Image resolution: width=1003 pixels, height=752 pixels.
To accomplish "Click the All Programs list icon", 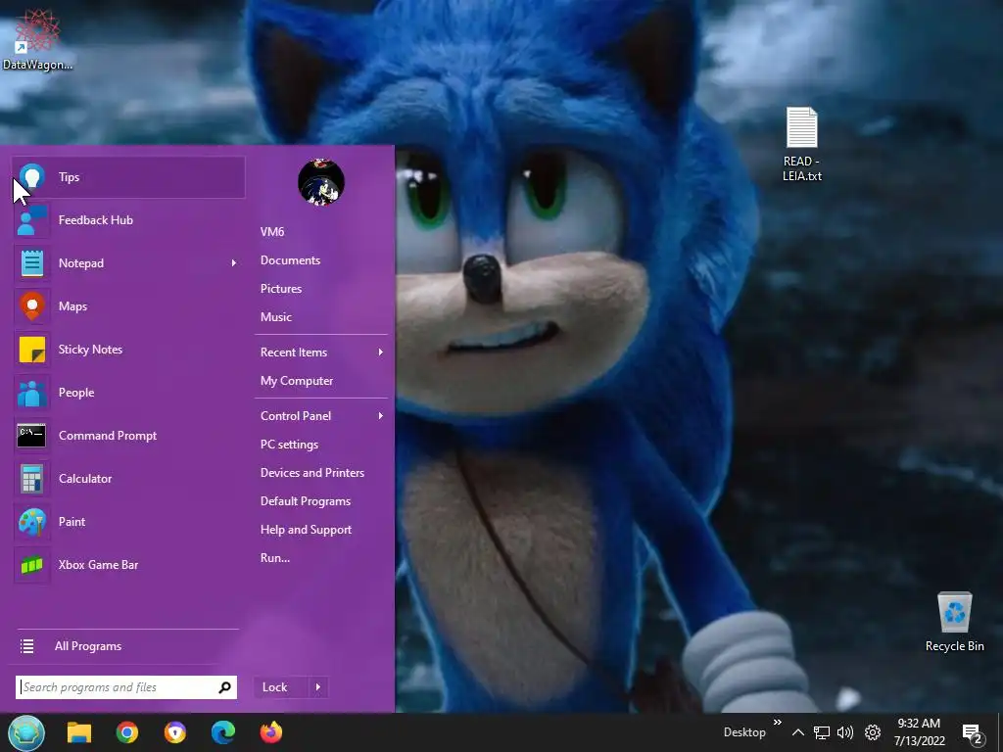I will pyautogui.click(x=26, y=646).
